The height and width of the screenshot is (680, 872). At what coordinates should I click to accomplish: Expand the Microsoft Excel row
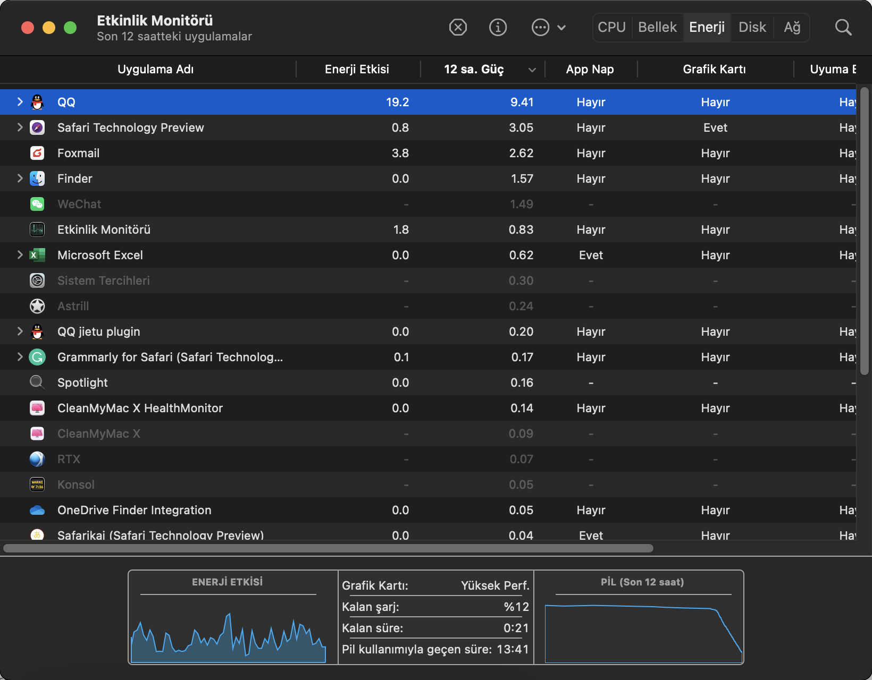pos(20,254)
